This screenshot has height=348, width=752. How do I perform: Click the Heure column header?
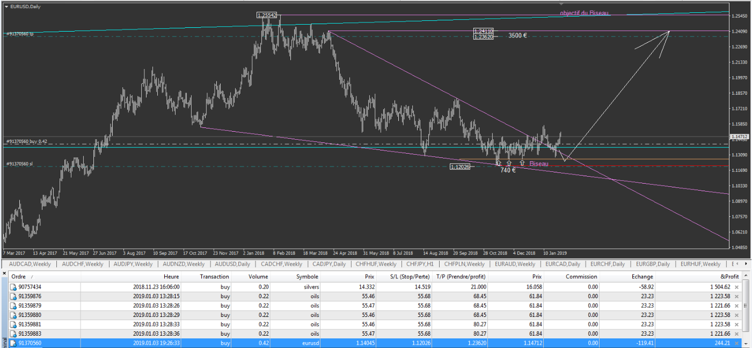tap(172, 277)
